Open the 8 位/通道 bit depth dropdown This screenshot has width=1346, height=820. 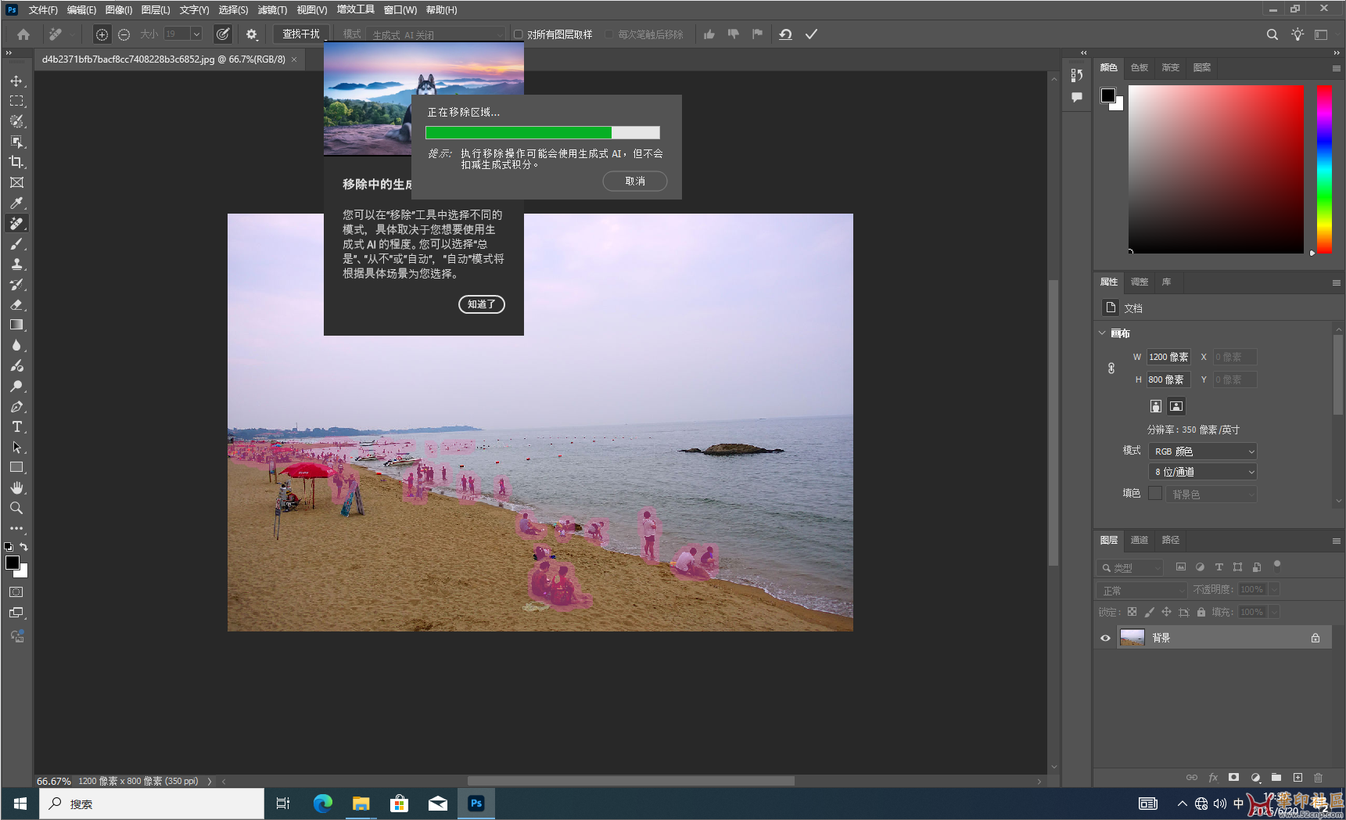(1203, 472)
